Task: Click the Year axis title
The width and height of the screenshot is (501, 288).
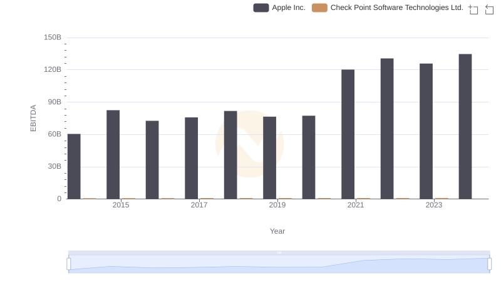Action: click(x=277, y=231)
